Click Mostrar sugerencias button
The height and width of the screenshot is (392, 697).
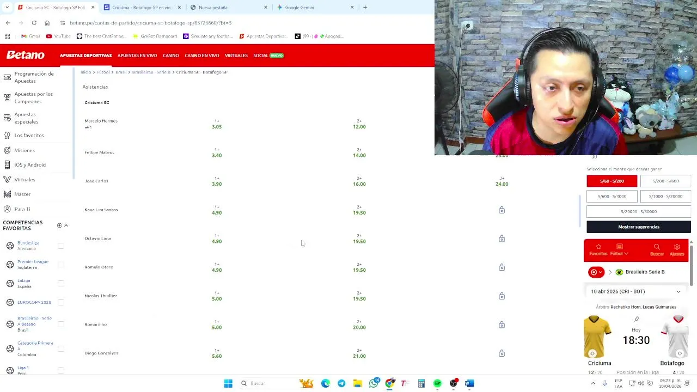pyautogui.click(x=639, y=226)
